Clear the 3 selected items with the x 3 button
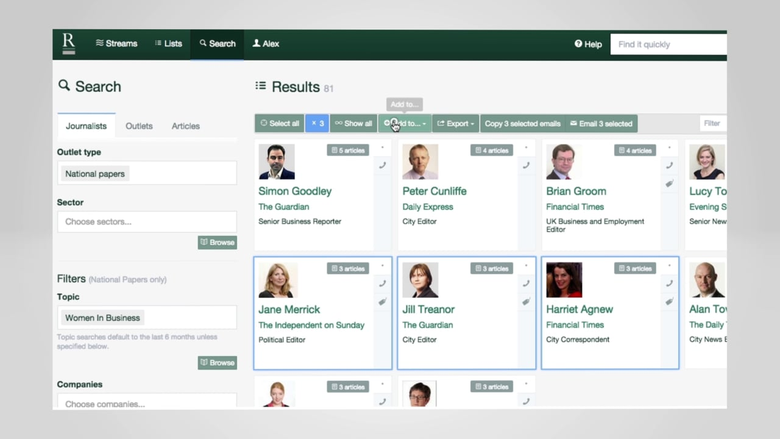The height and width of the screenshot is (439, 780). 317,123
